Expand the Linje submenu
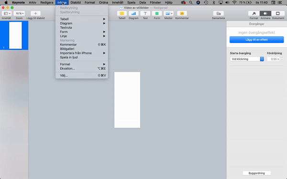This screenshot has height=179, width=287. coord(82,36)
